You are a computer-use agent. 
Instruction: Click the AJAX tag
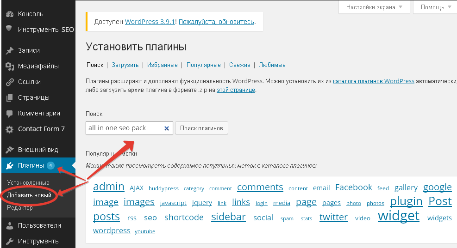coord(137,188)
